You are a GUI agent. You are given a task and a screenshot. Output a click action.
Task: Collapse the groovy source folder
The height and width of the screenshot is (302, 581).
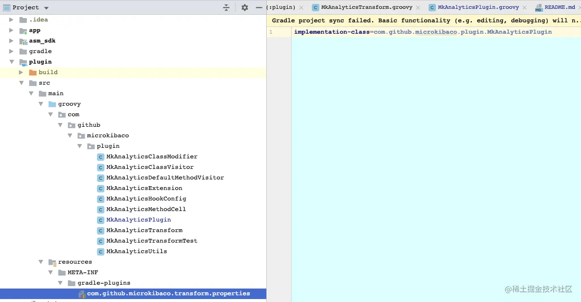click(x=41, y=104)
